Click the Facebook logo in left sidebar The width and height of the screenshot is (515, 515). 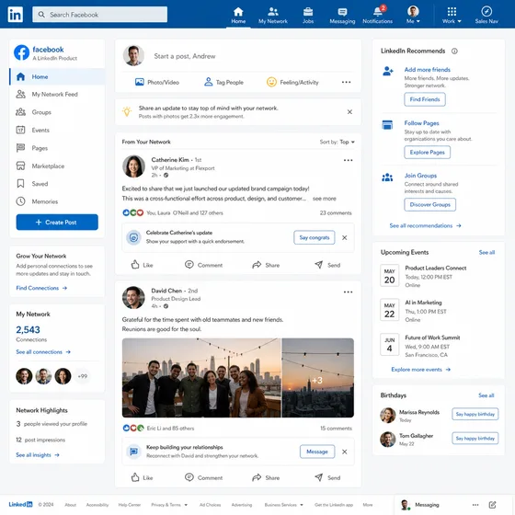22,52
